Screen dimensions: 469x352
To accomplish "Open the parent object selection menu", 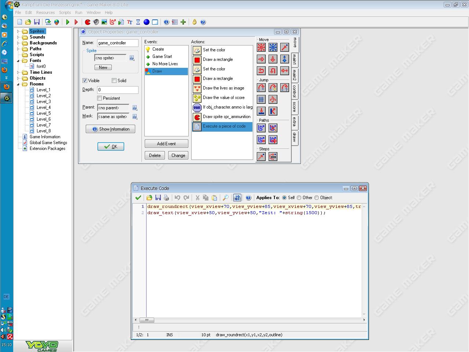I will pos(135,108).
